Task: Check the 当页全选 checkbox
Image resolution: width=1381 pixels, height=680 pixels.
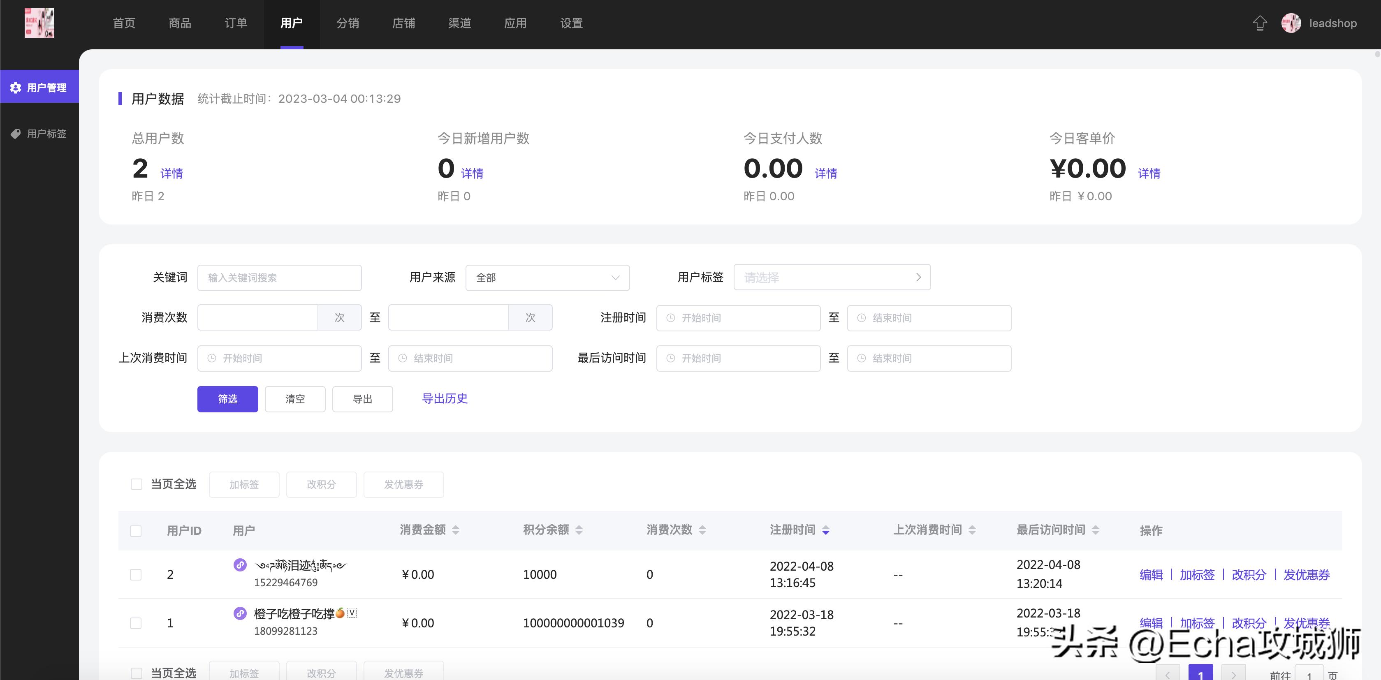Action: (136, 484)
